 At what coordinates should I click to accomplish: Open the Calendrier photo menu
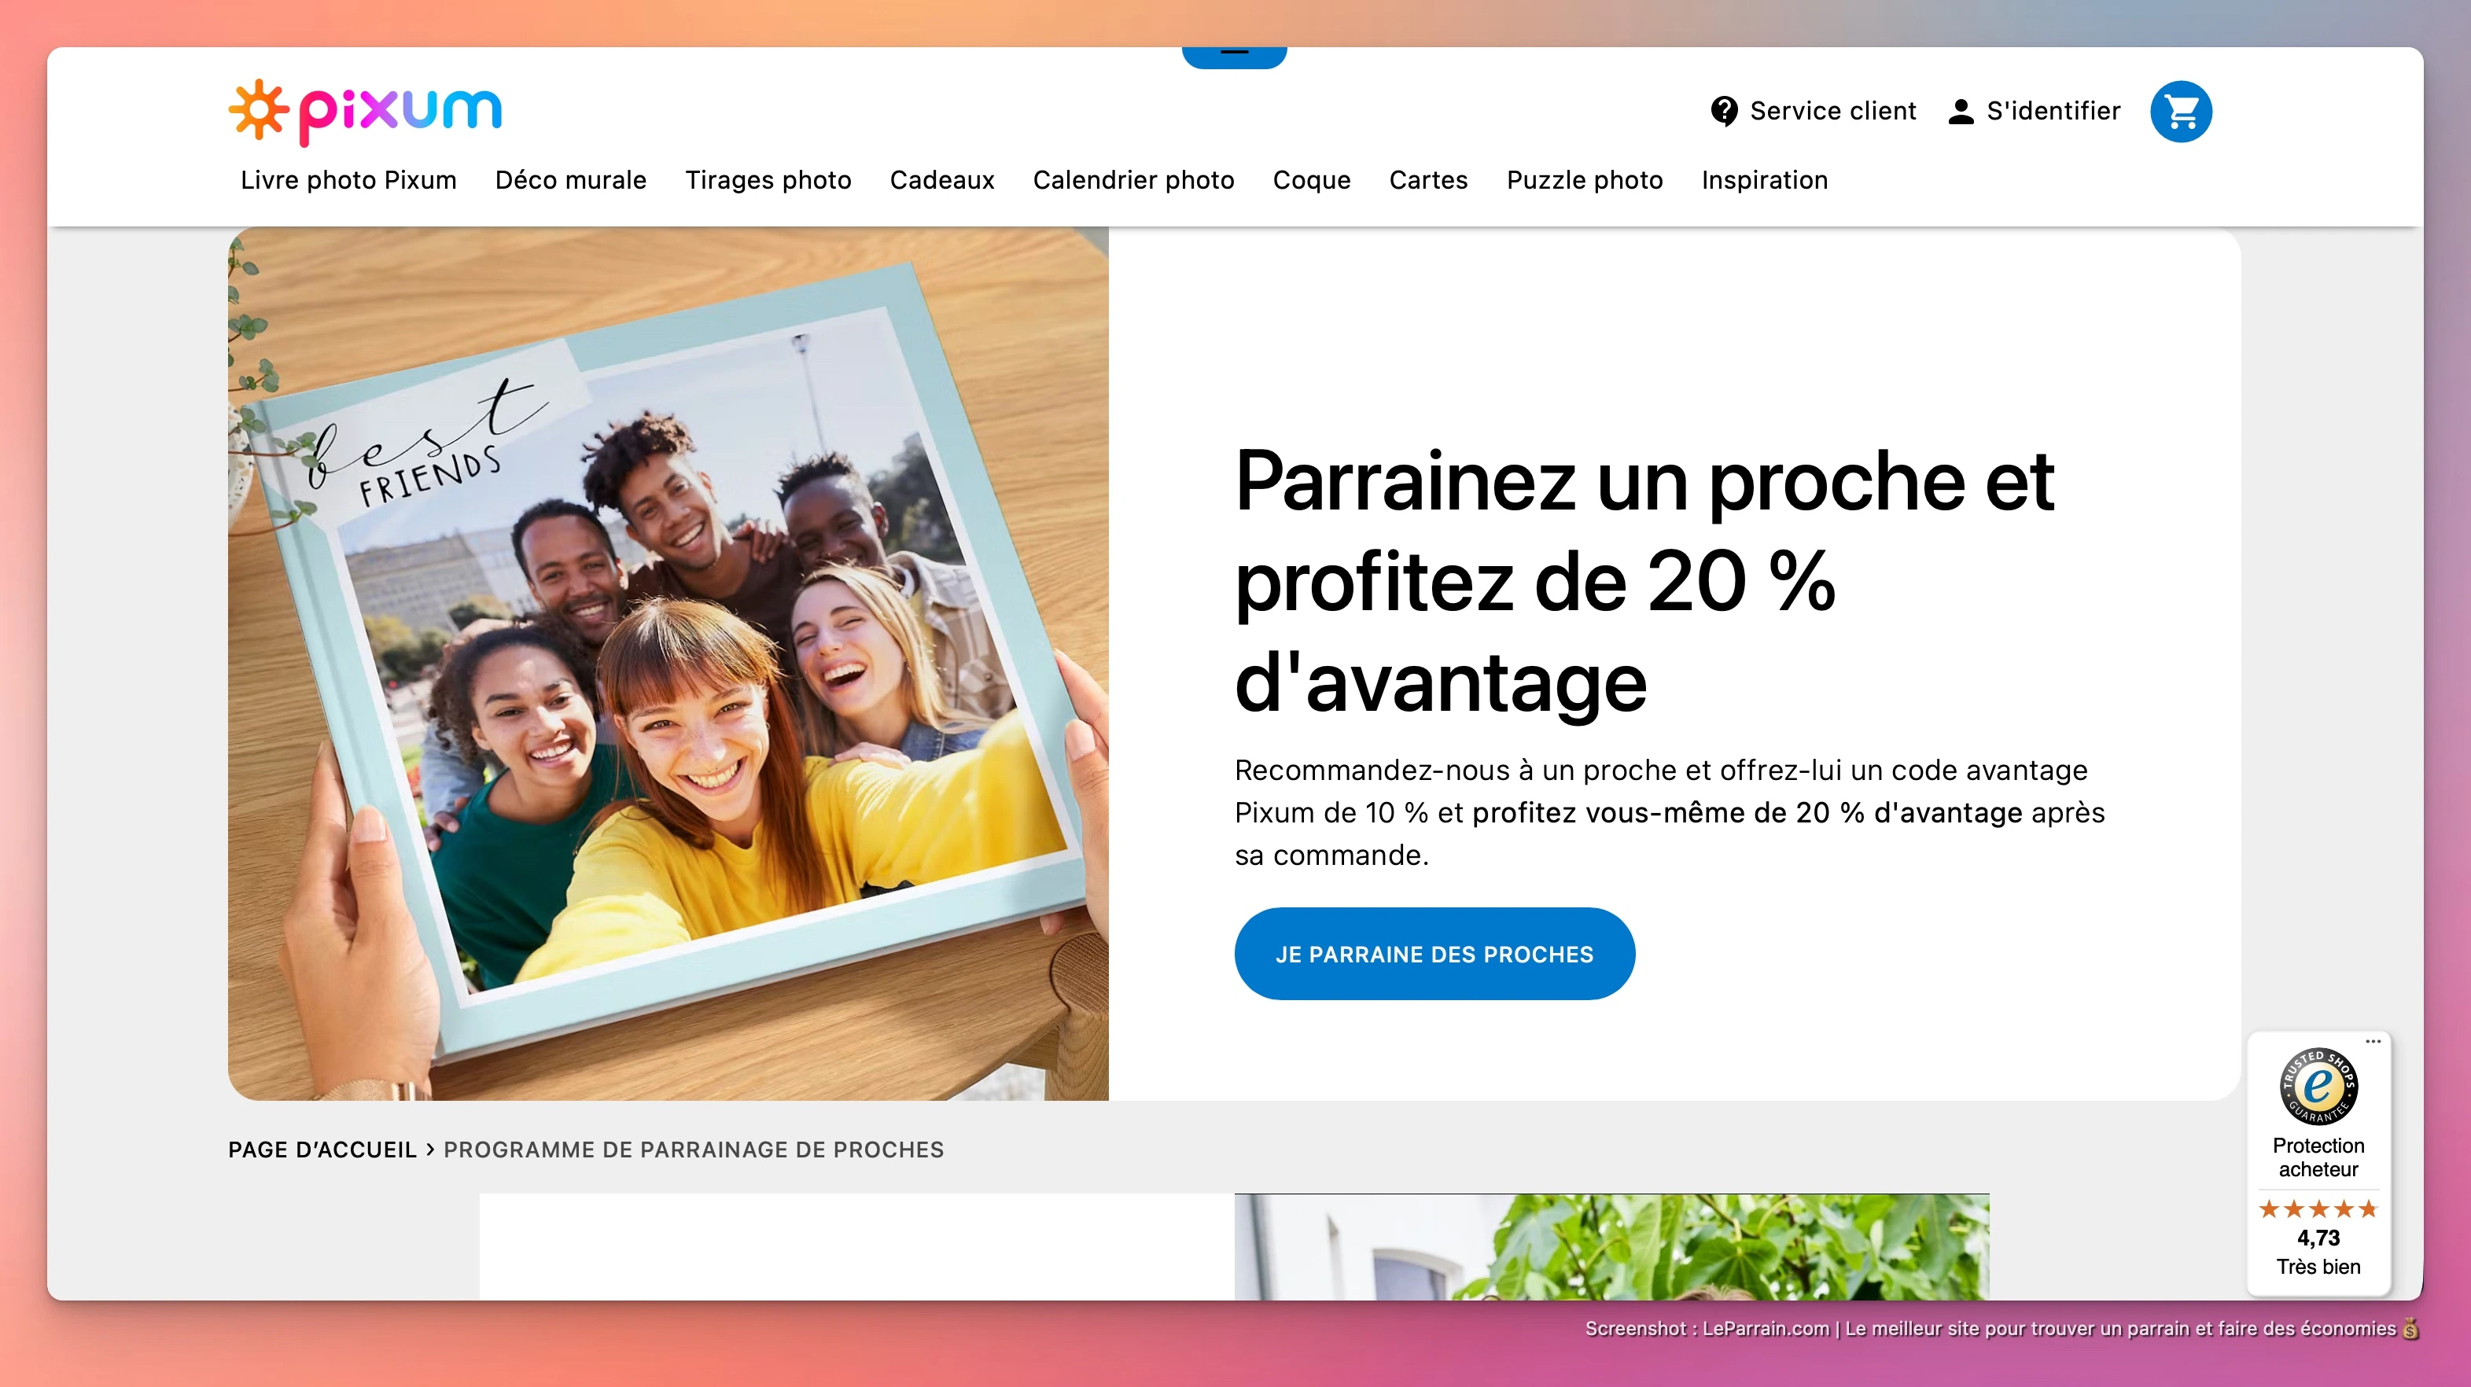coord(1132,180)
